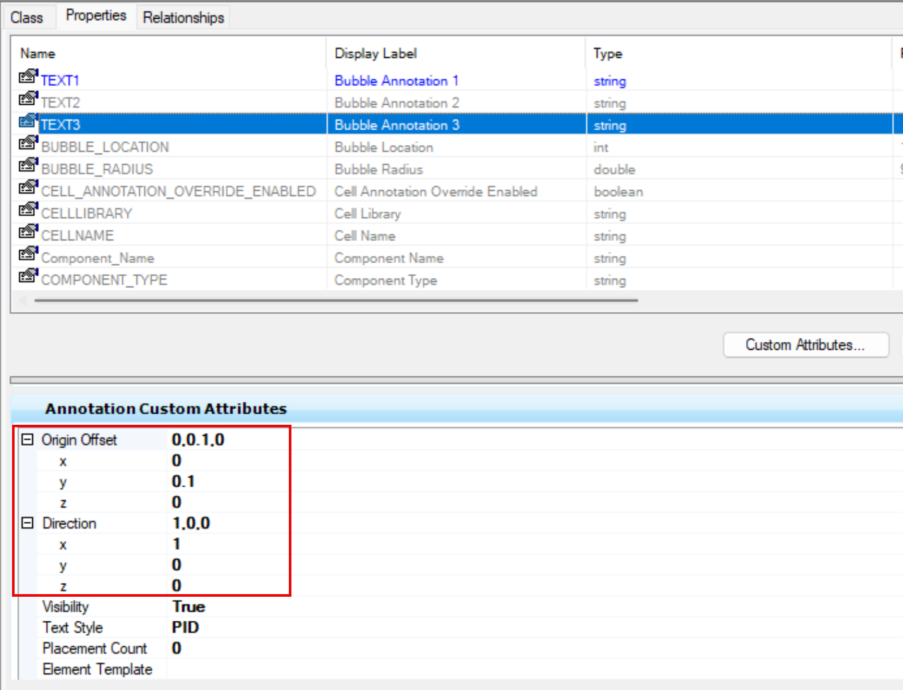Click the property icon beside TEXT2
The image size is (903, 690).
point(28,100)
